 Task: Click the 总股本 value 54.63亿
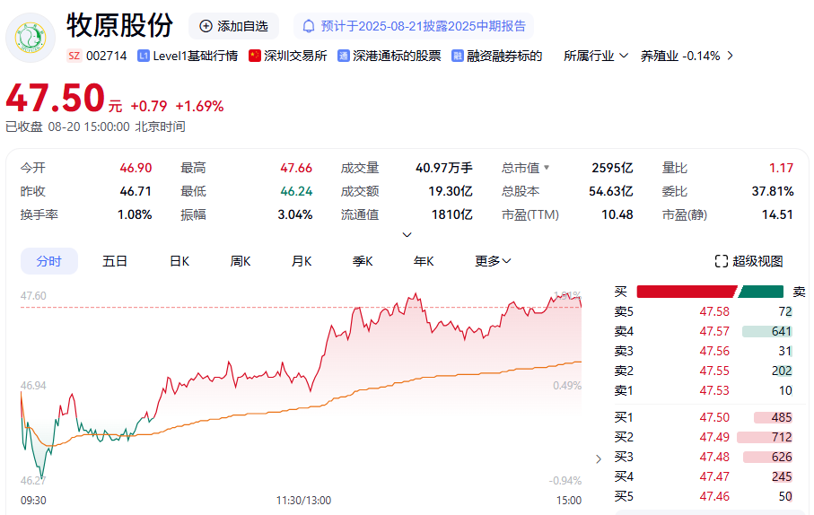pyautogui.click(x=610, y=191)
